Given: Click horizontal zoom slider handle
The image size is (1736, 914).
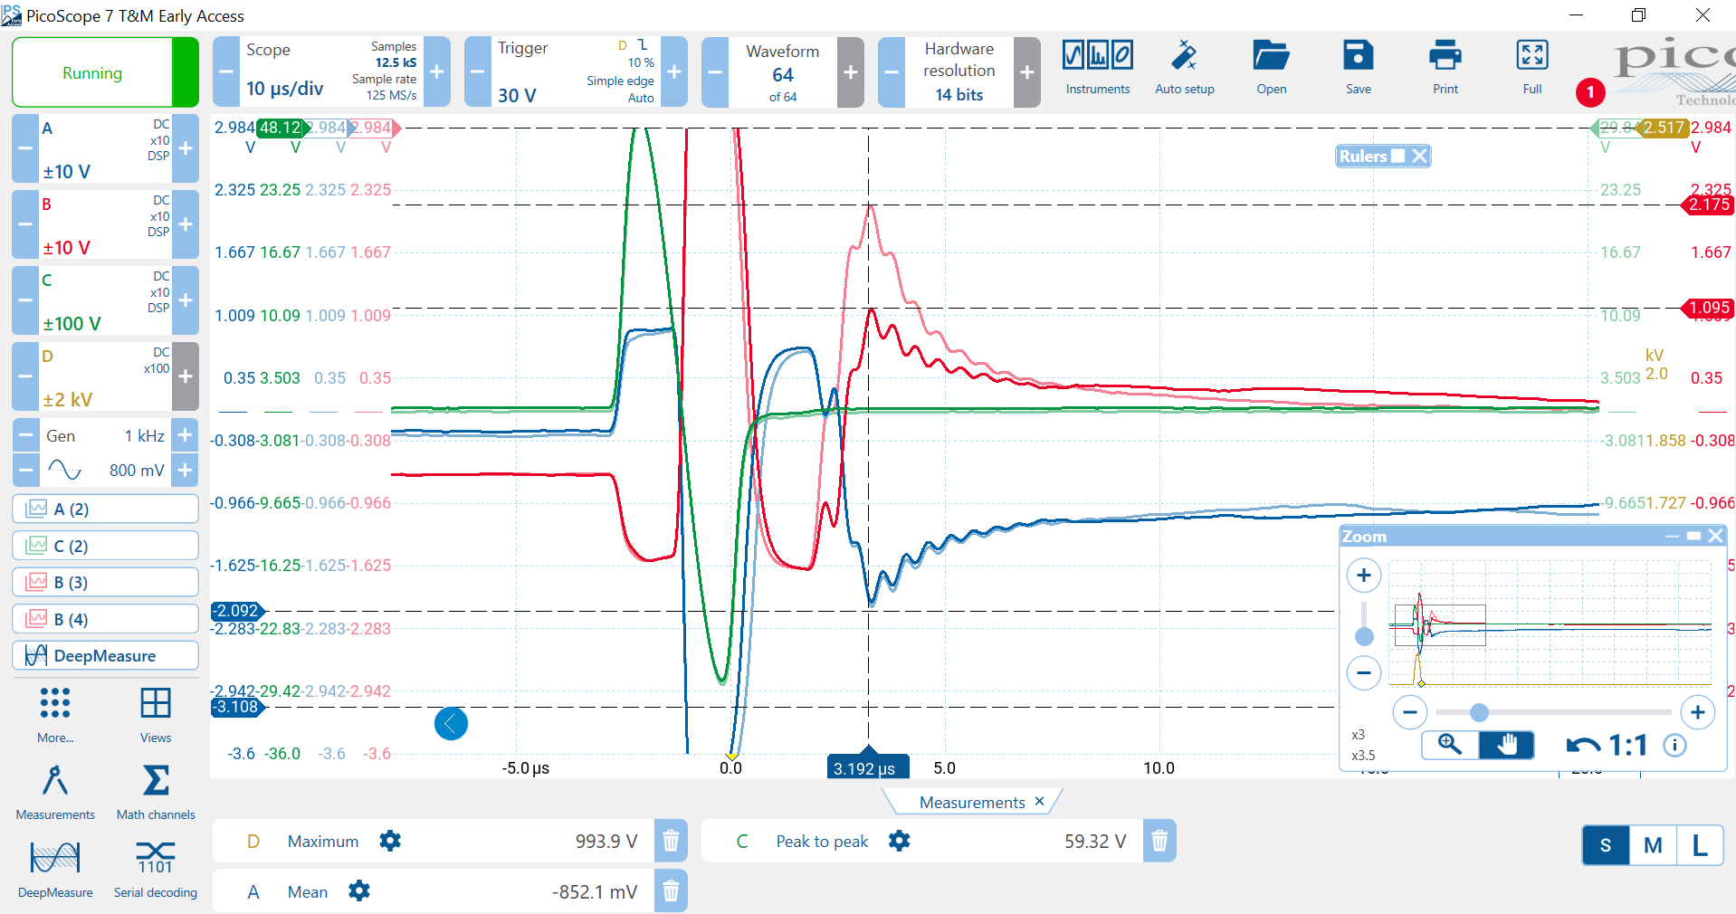Looking at the screenshot, I should click(x=1479, y=712).
